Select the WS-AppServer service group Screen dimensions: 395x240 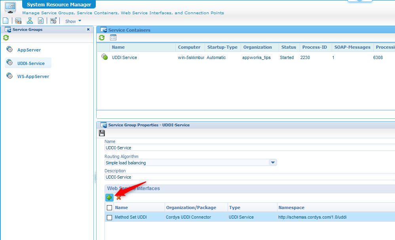(33, 76)
